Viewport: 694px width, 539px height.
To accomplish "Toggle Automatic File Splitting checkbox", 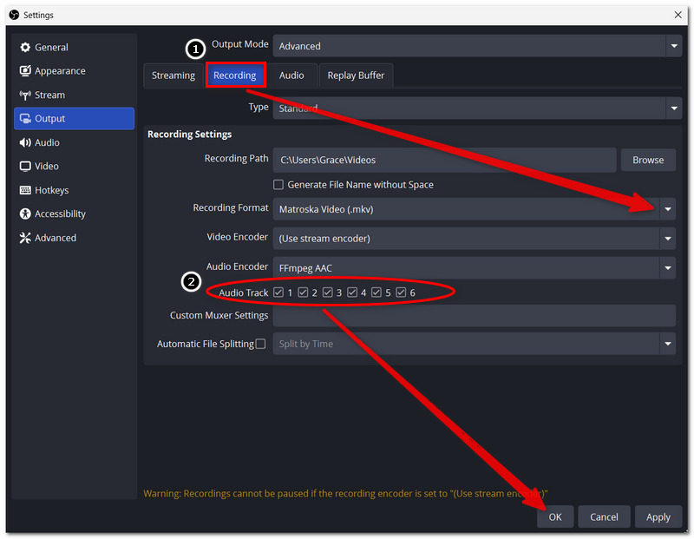I will (x=261, y=344).
